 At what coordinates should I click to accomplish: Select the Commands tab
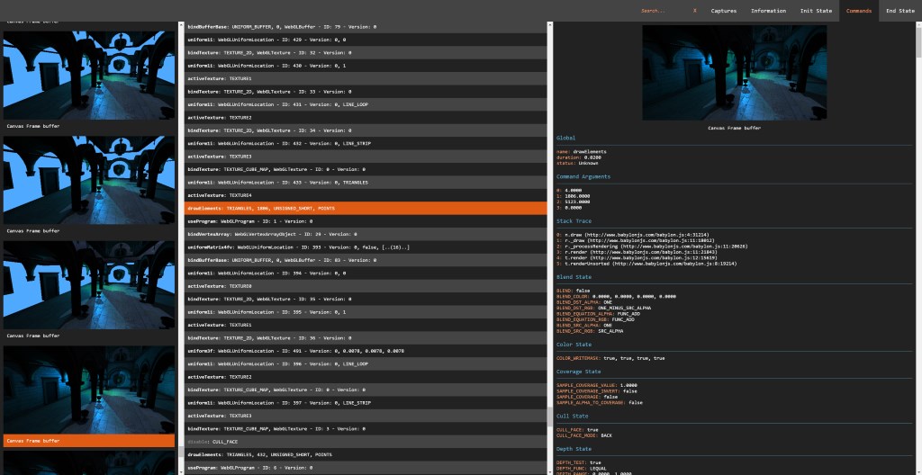[858, 11]
